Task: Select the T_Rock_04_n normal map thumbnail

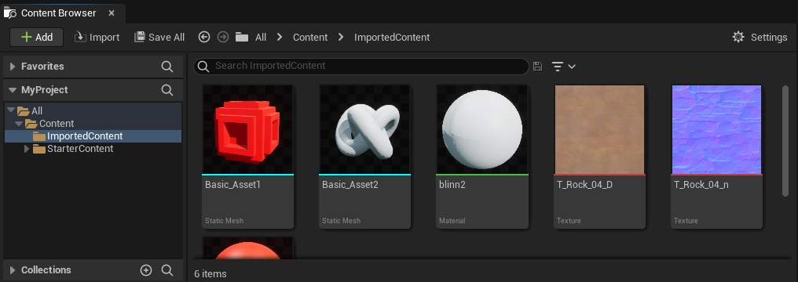Action: (716, 129)
